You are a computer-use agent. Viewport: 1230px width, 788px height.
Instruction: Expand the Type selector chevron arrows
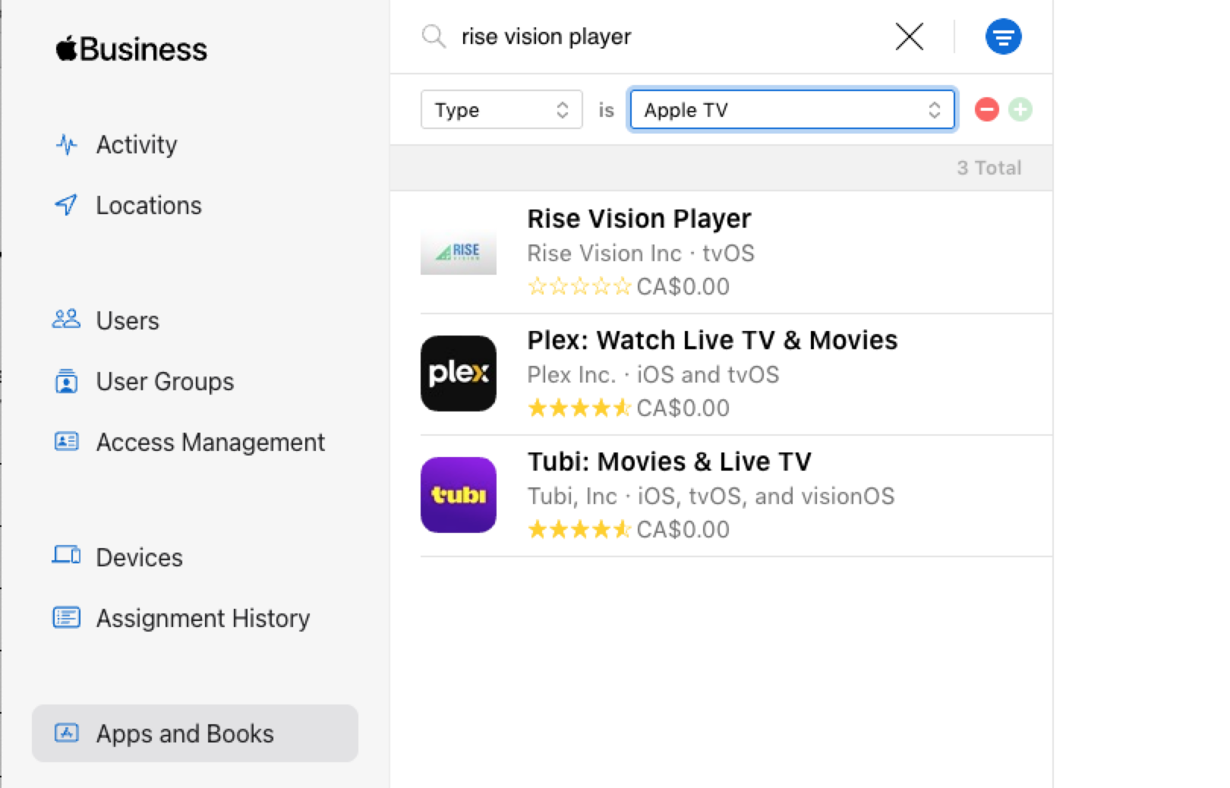(x=562, y=110)
